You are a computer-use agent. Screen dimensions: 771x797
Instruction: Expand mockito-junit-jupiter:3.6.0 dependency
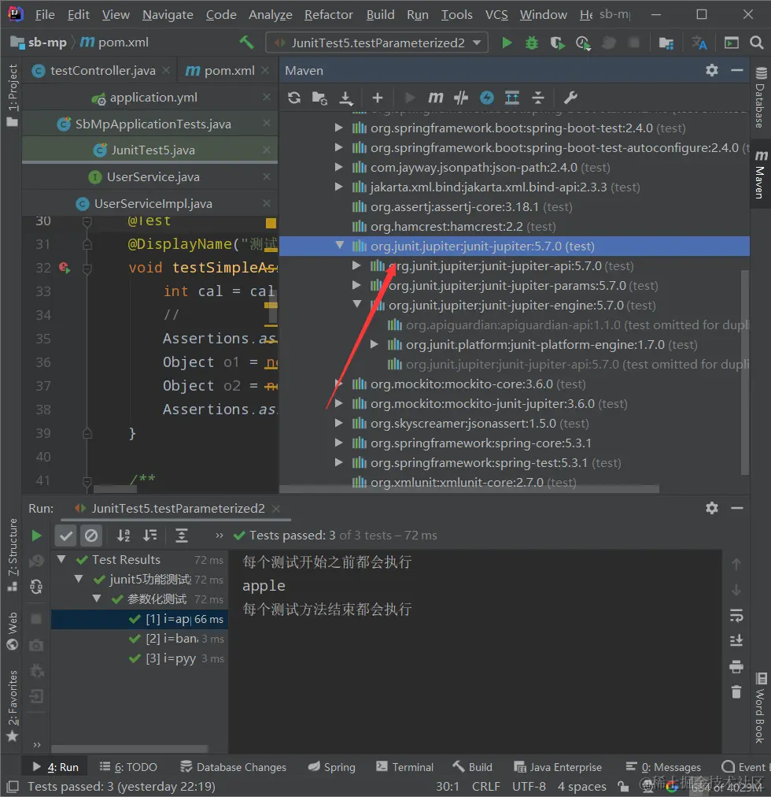(x=339, y=403)
